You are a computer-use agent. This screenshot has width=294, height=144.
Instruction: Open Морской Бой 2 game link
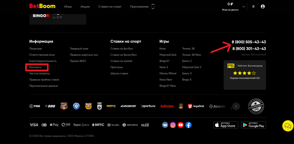point(192,67)
